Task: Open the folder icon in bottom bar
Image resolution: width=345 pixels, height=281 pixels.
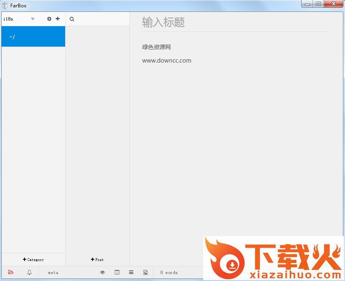Action: (11, 272)
